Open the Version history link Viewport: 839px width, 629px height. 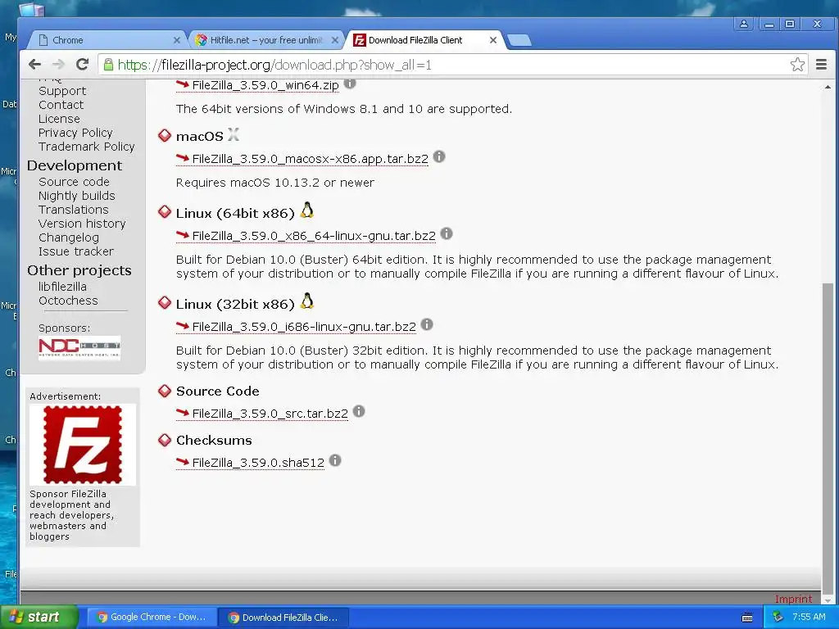click(x=82, y=224)
